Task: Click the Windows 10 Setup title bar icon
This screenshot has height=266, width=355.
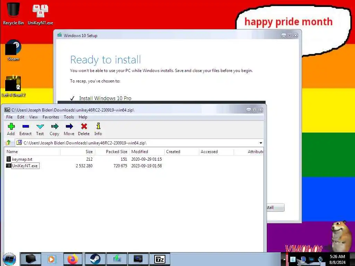Action: [60, 35]
